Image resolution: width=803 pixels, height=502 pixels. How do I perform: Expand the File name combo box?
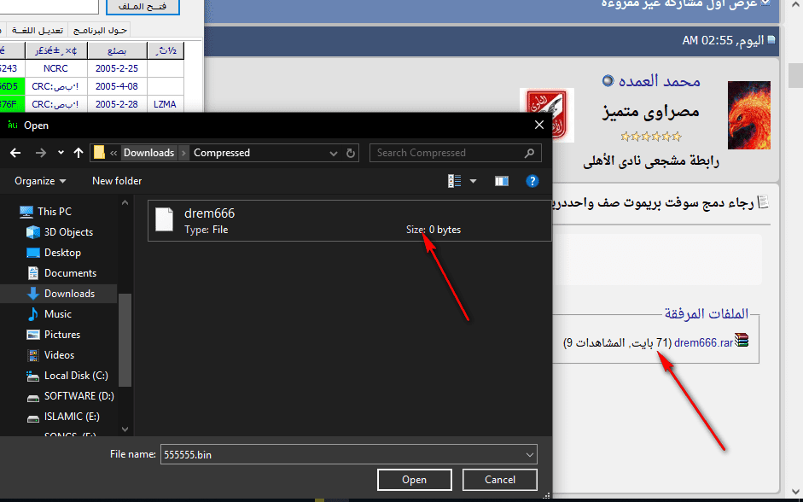tap(530, 454)
